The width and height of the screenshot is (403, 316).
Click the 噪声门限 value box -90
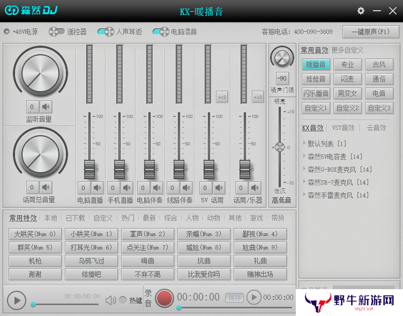(x=282, y=78)
